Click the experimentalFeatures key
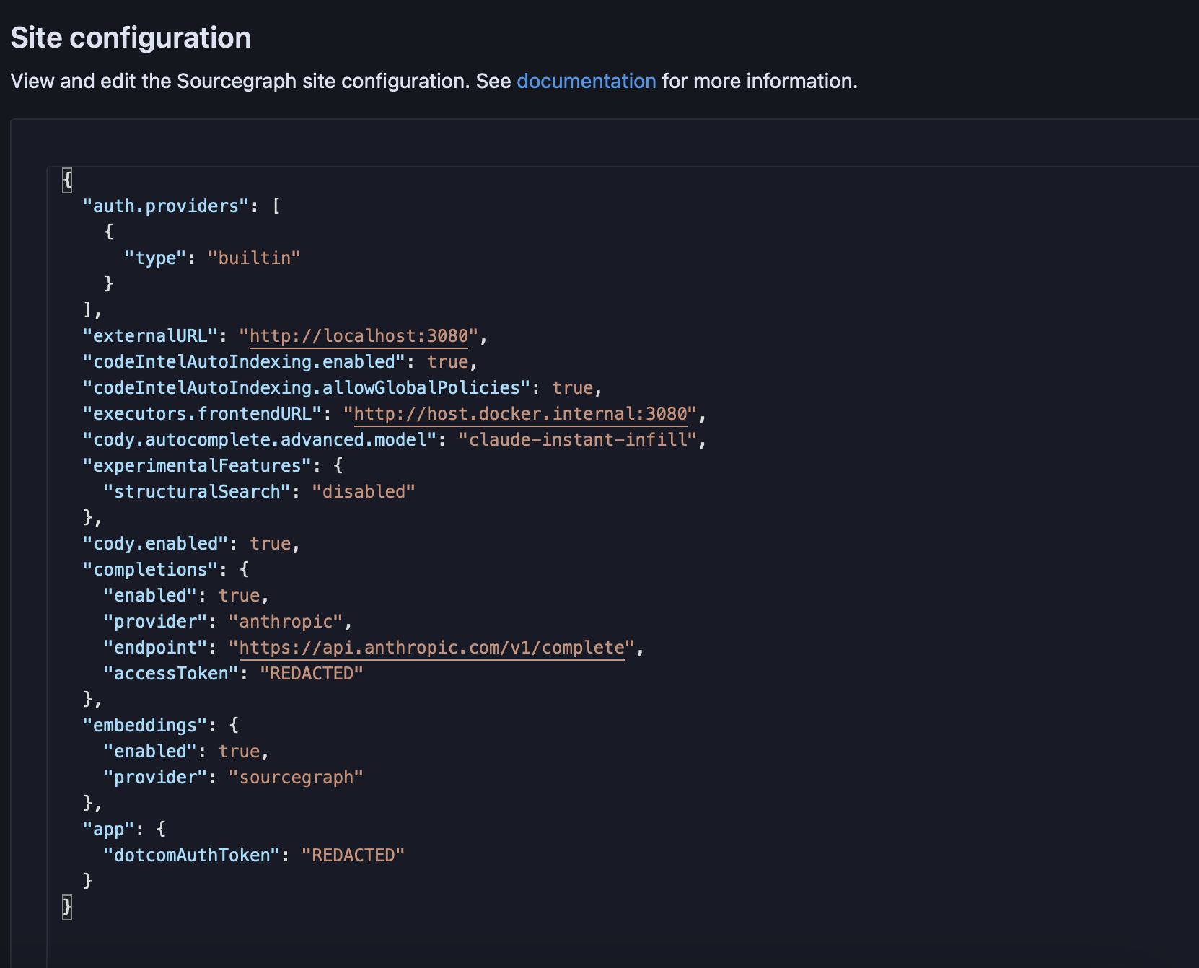 coord(196,465)
